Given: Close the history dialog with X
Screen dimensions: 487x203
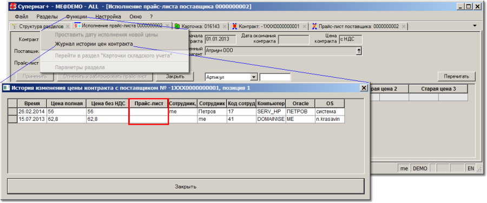Looking at the screenshot, I should (364, 88).
